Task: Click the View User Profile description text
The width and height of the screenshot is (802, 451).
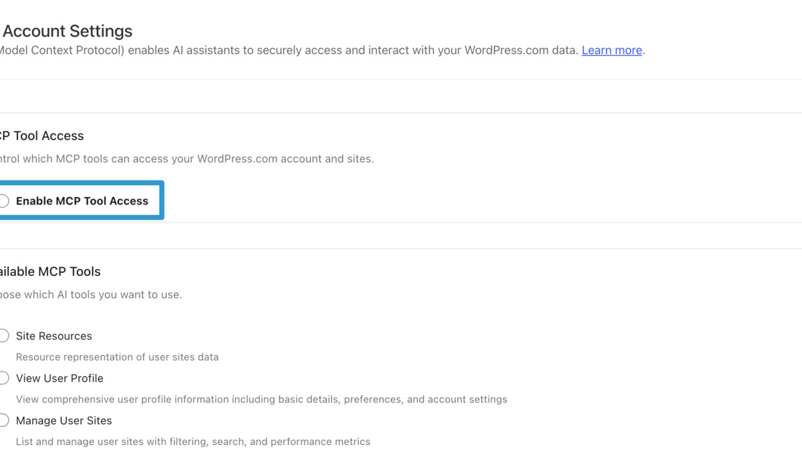Action: click(261, 399)
